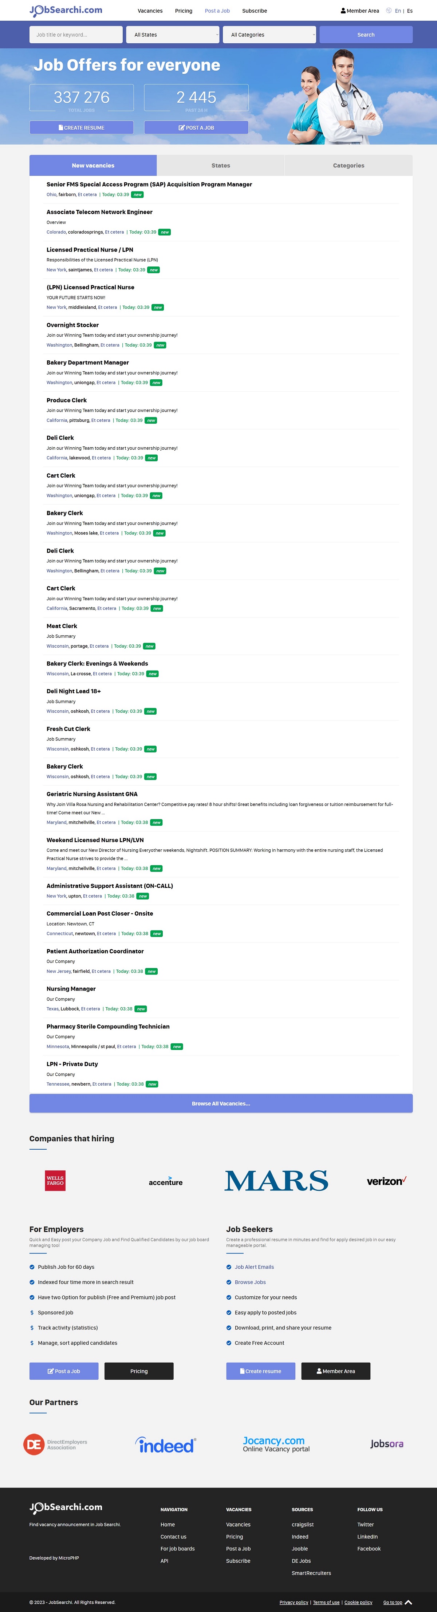Click the Accenture company logo
This screenshot has width=437, height=1612.
tap(165, 1181)
